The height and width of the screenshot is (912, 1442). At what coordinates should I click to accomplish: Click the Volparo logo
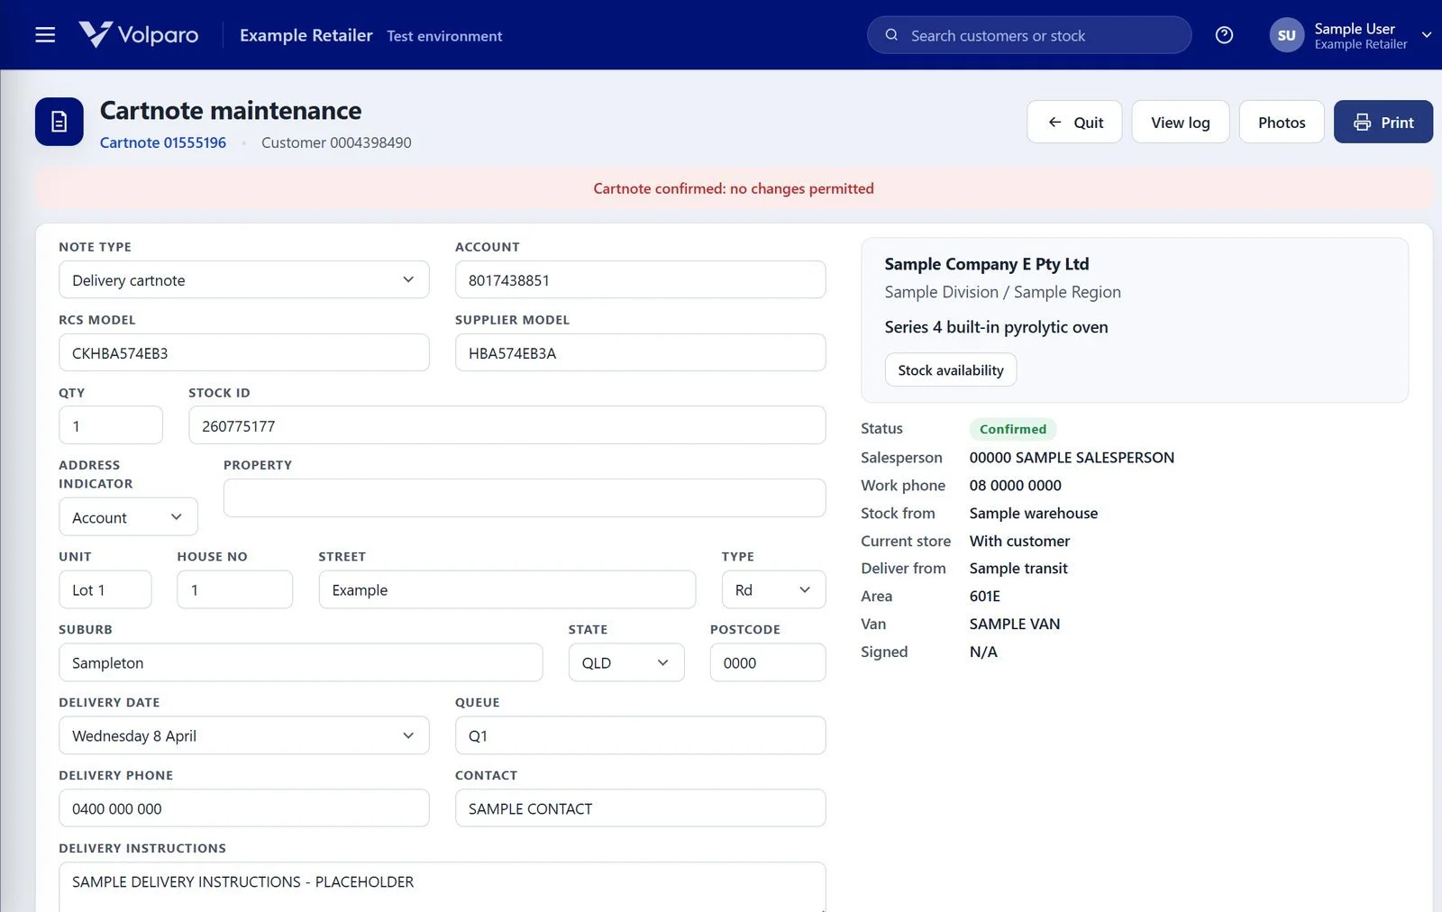[139, 35]
